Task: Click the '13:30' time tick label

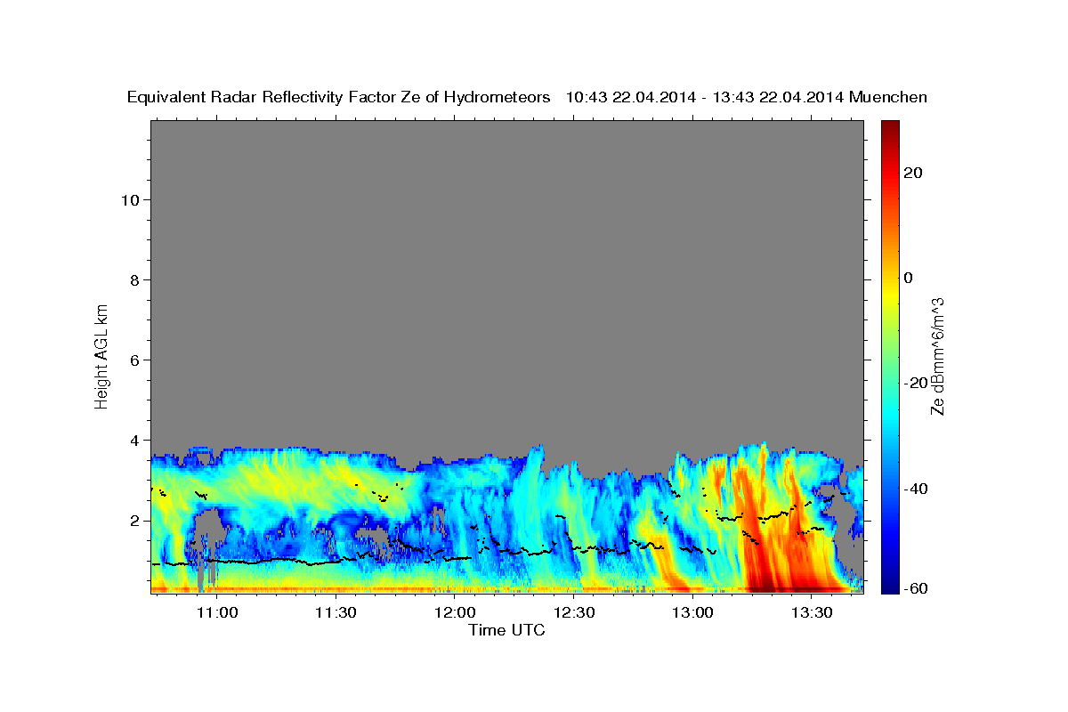Action: point(812,613)
